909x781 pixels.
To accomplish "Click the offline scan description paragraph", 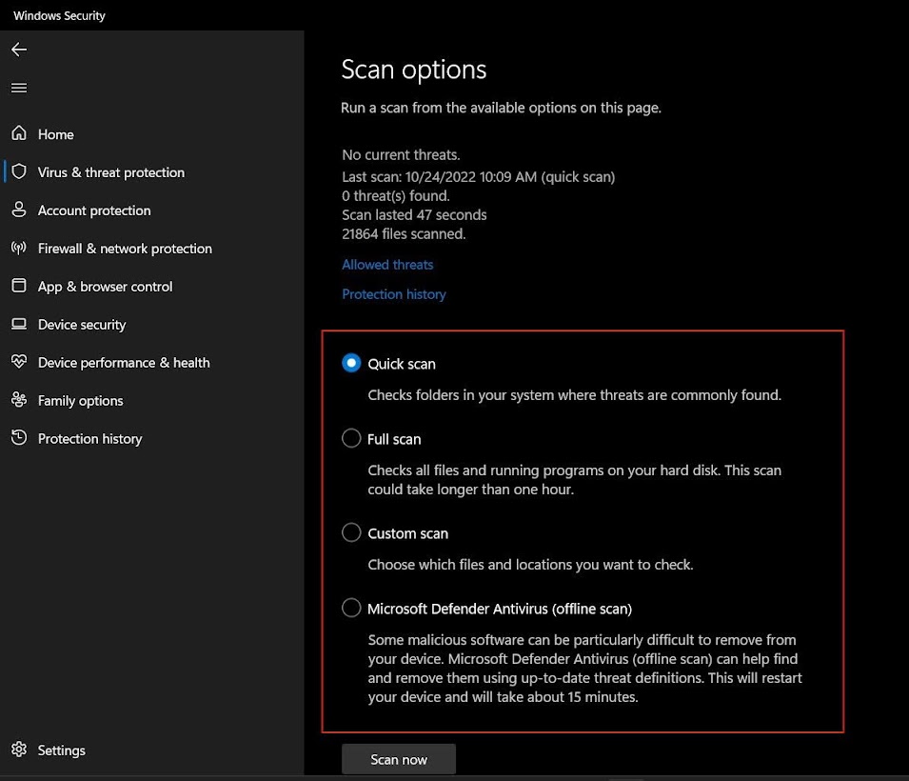I will coord(584,669).
